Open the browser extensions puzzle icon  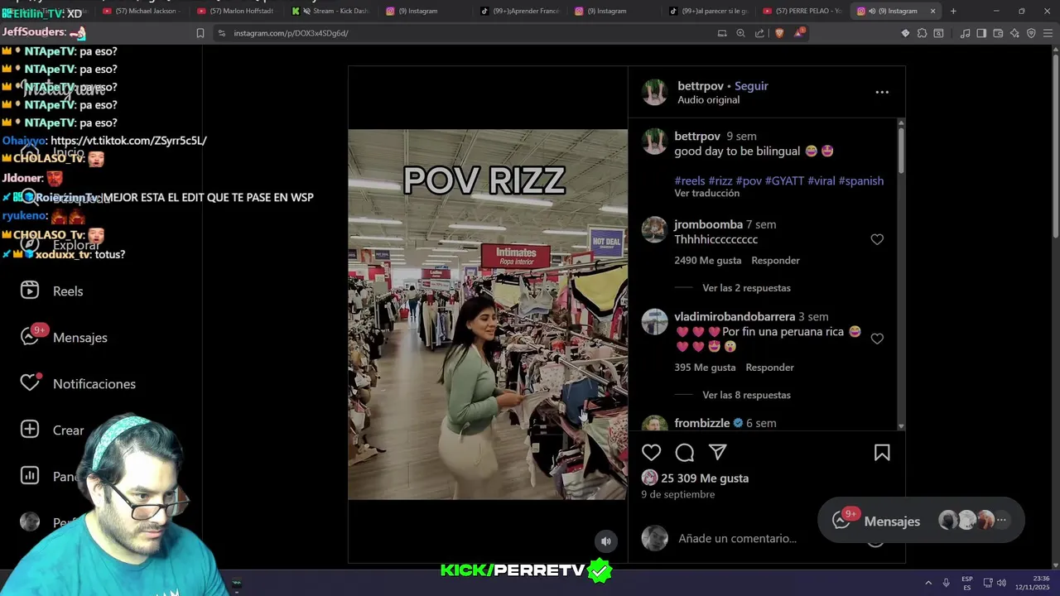point(922,33)
